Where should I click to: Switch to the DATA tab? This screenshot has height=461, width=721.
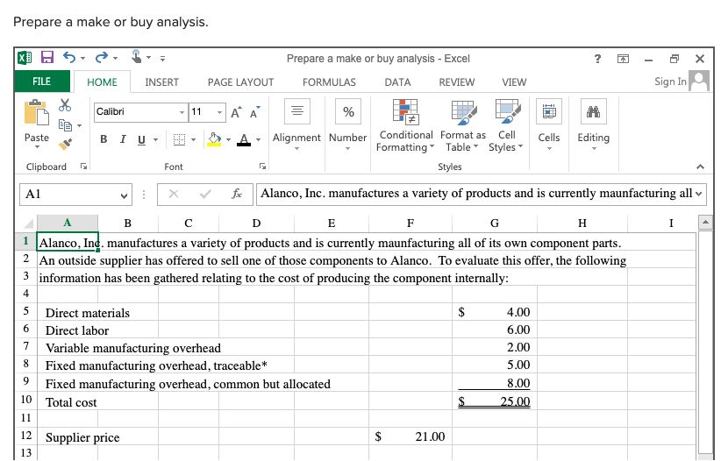point(397,82)
